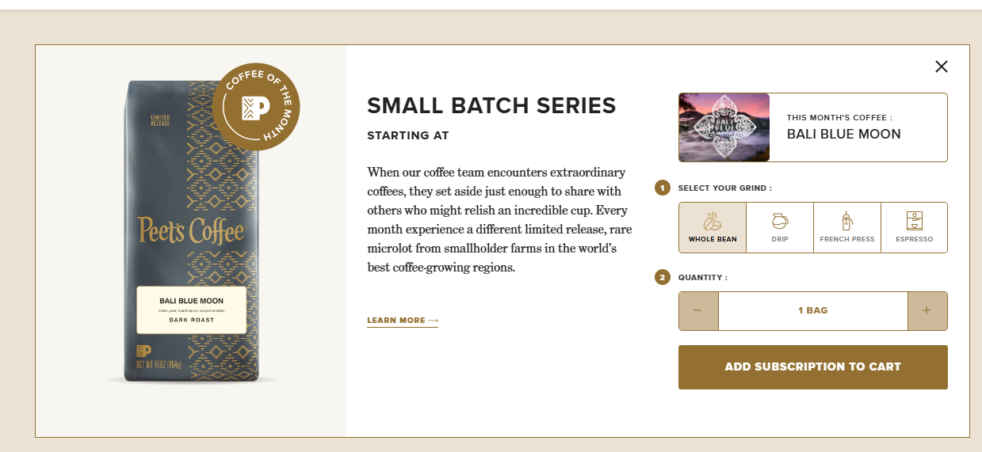Open the Learn More link
982x452 pixels.
click(402, 321)
